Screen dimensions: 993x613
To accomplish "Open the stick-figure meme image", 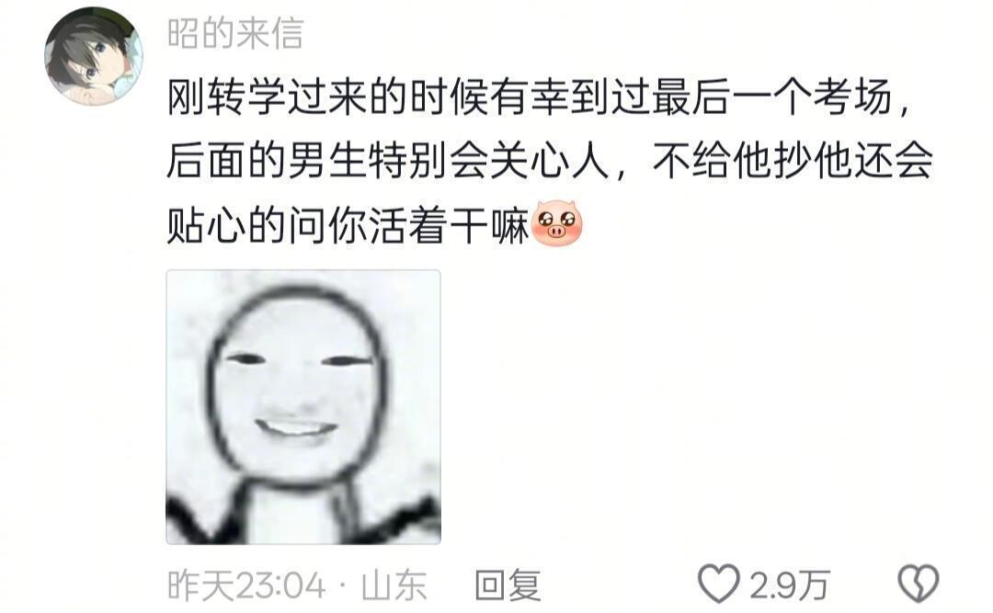I will point(303,407).
